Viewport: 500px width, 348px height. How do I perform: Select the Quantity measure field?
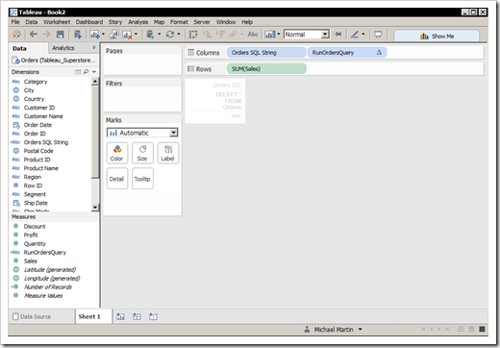click(35, 243)
